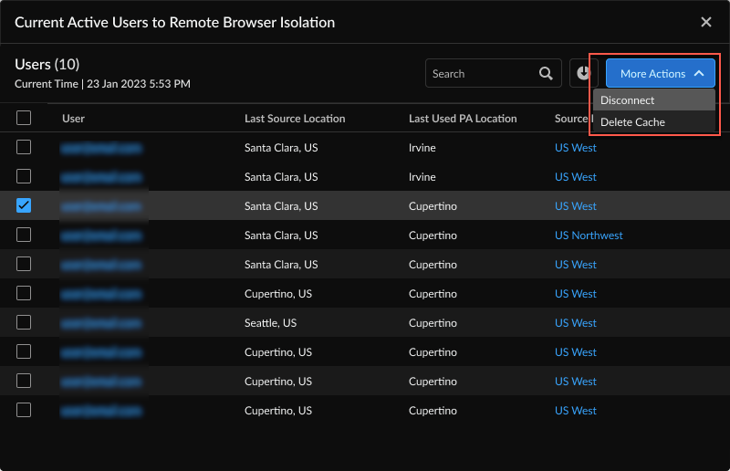Uncheck the selected third row checkbox
This screenshot has width=730, height=471.
pos(24,206)
